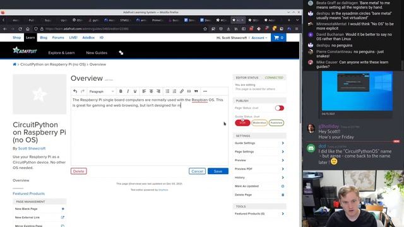Add a New External Link

point(39,218)
